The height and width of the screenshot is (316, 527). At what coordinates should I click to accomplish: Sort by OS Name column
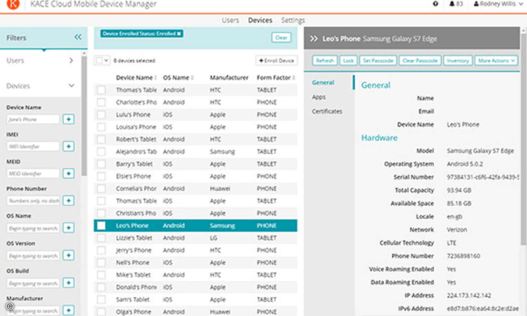(178, 78)
